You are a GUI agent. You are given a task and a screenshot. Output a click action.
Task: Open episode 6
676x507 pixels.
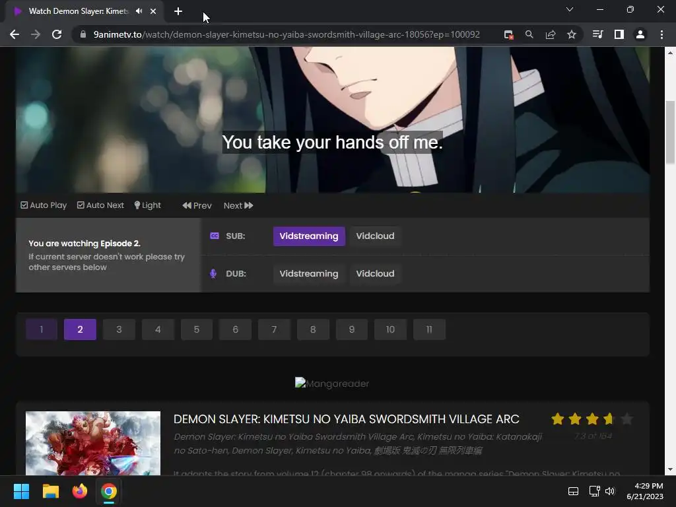pos(236,329)
